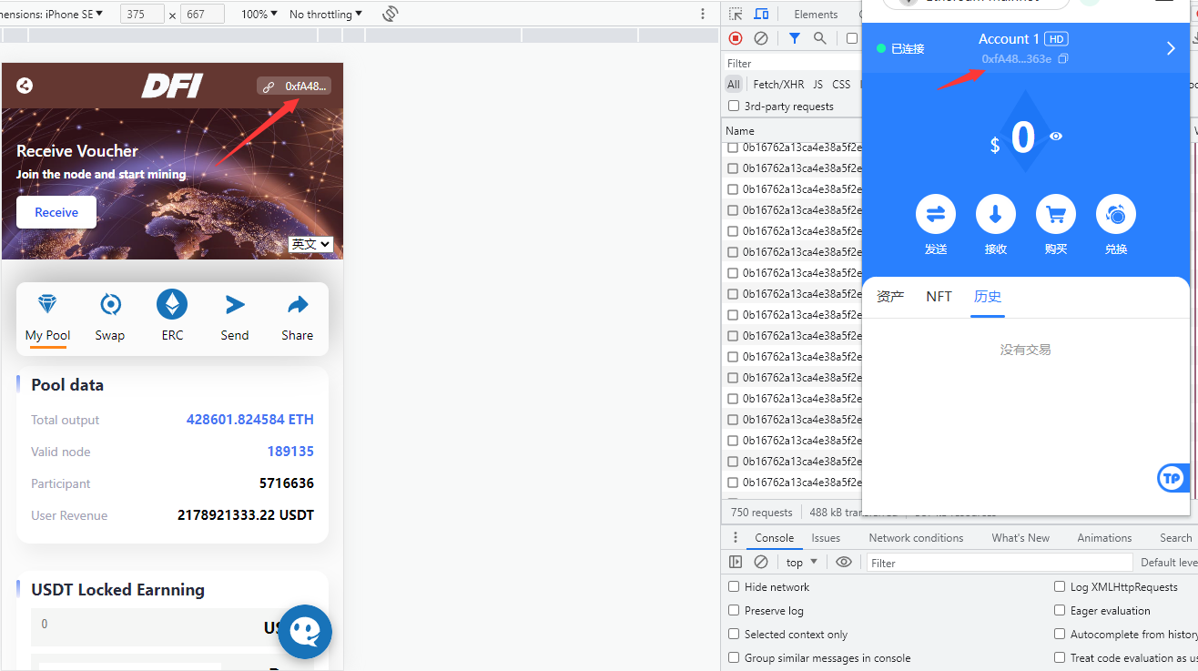Open the No throttling dropdown

(x=326, y=15)
